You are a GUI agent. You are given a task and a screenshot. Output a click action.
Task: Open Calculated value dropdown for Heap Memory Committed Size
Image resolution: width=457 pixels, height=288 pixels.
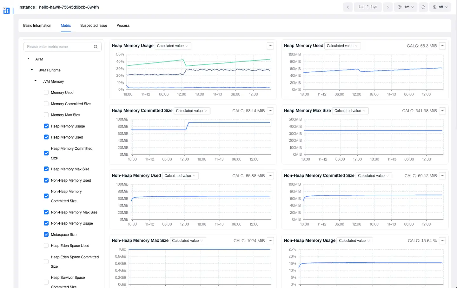[192, 111]
